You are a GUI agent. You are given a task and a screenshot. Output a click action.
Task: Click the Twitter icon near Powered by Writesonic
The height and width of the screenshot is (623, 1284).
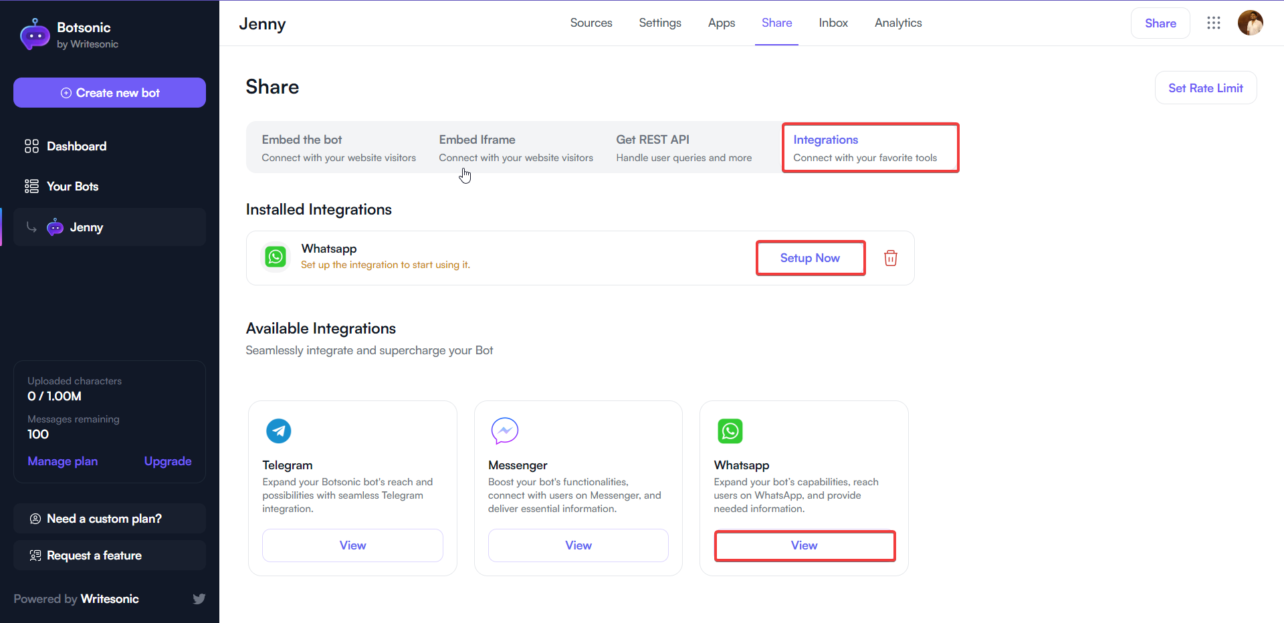coord(199,598)
